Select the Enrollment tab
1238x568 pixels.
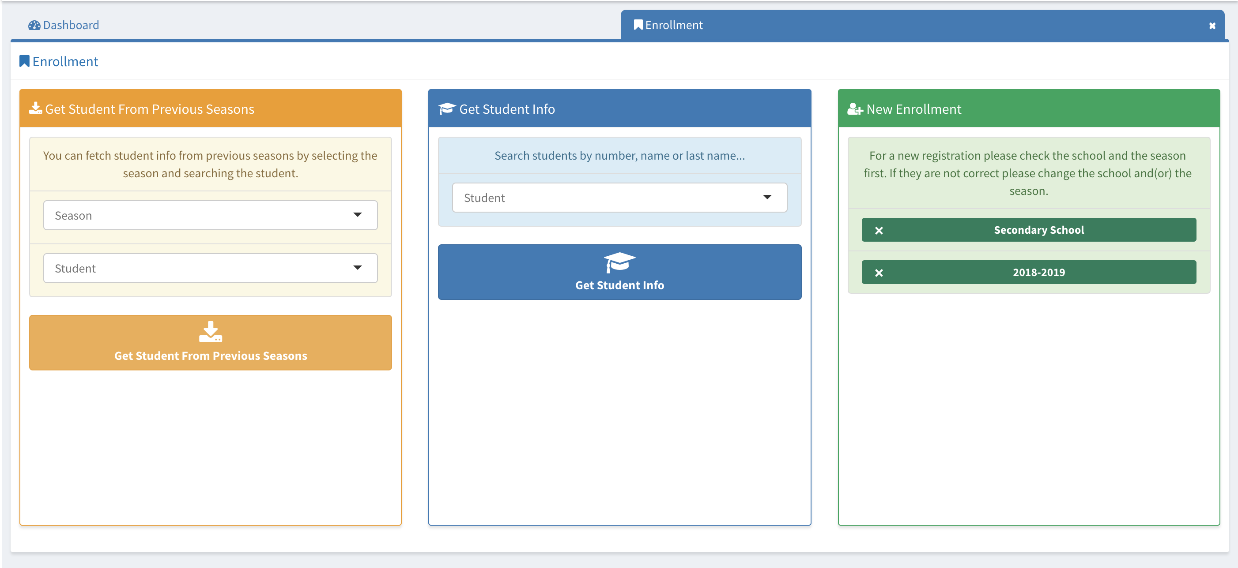673,25
